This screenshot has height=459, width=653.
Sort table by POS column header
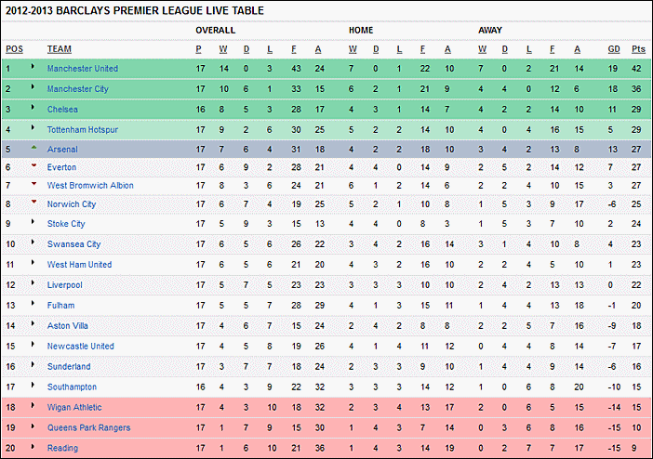(14, 49)
